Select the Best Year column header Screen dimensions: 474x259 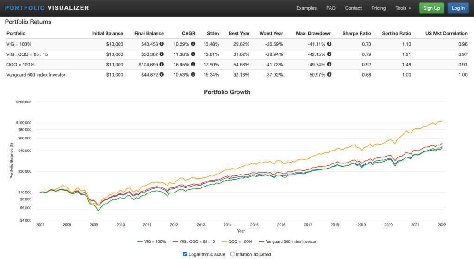click(239, 33)
